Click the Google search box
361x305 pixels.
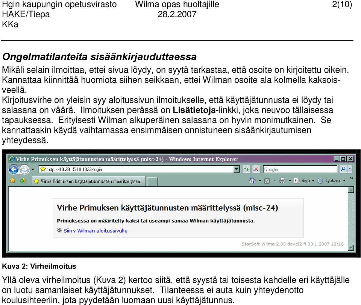(300, 169)
